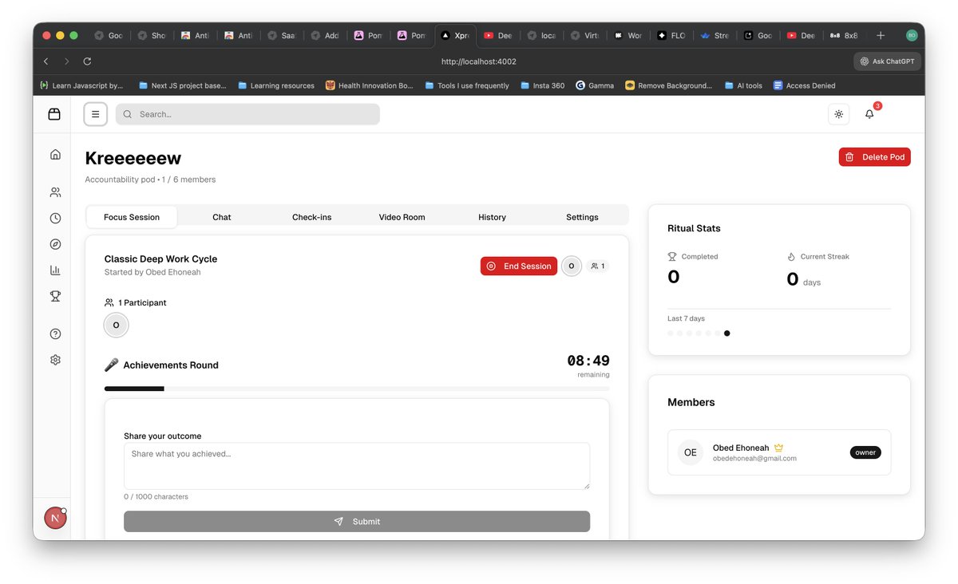This screenshot has width=958, height=584.
Task: Toggle light/dark theme with the sun button
Action: click(838, 114)
